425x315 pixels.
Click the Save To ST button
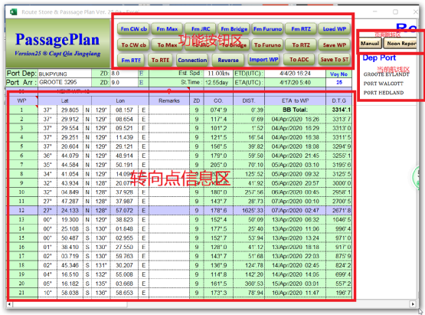tap(334, 60)
